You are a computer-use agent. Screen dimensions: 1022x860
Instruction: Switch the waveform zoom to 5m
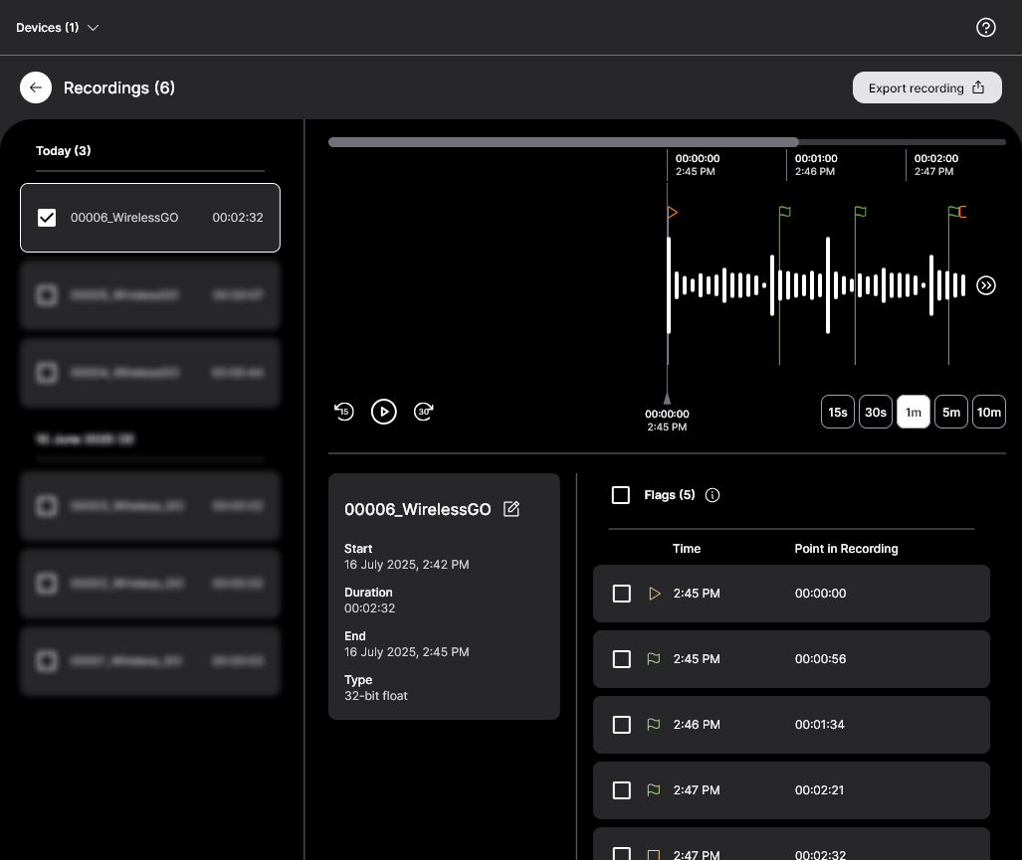(950, 412)
